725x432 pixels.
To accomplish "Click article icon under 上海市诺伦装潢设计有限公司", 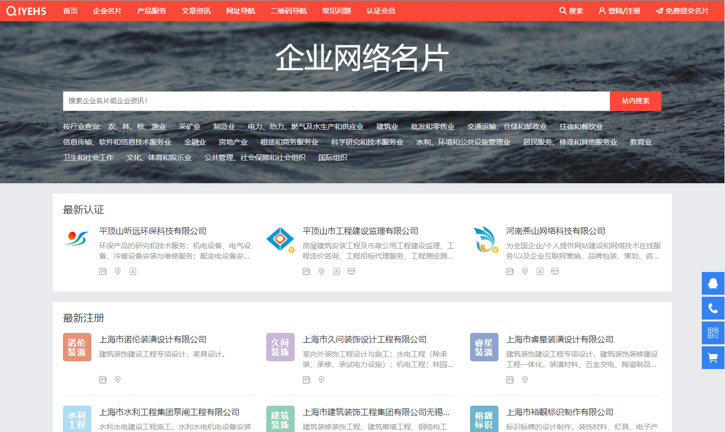I will point(103,380).
